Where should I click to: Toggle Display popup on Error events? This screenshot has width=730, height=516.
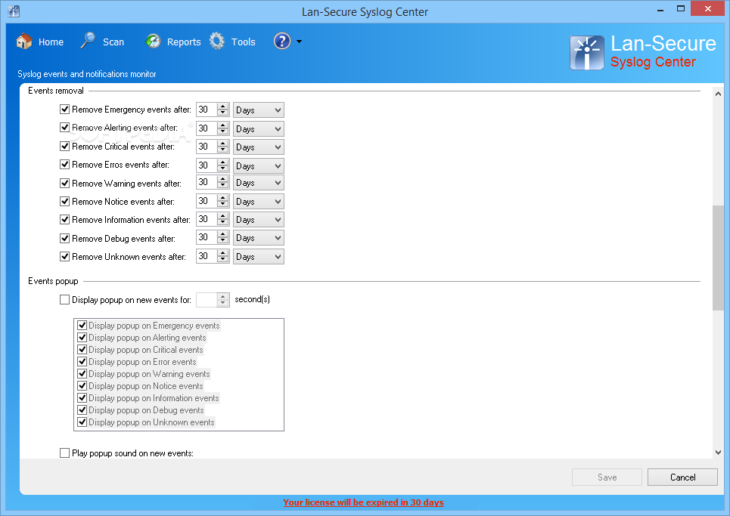82,361
